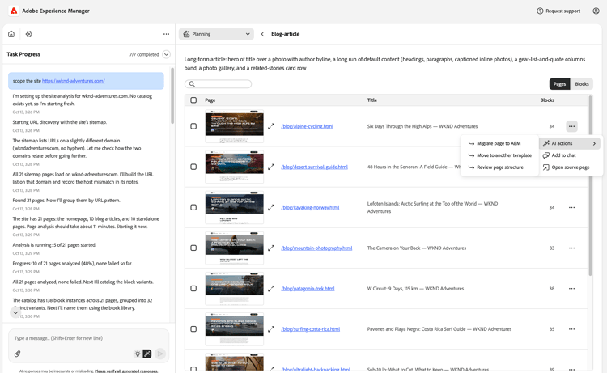Viewport: 607px width, 373px height.
Task: Expand preview of surfing-costa-rica page
Action: tap(271, 329)
